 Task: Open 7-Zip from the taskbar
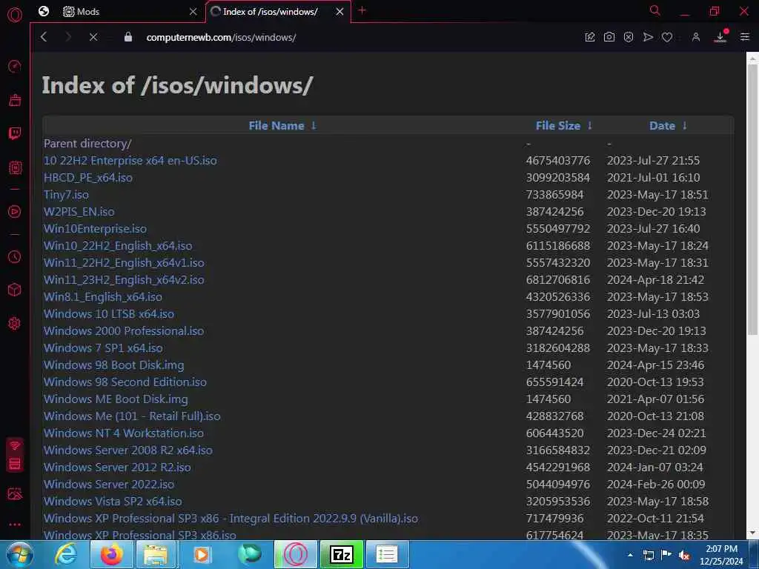tap(342, 554)
